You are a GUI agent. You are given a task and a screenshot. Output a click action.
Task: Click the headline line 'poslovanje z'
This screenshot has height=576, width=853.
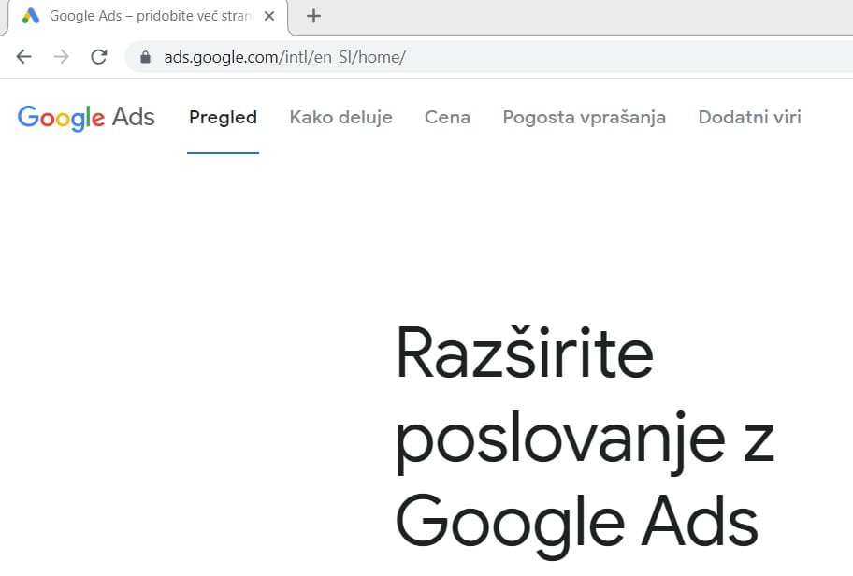click(584, 439)
